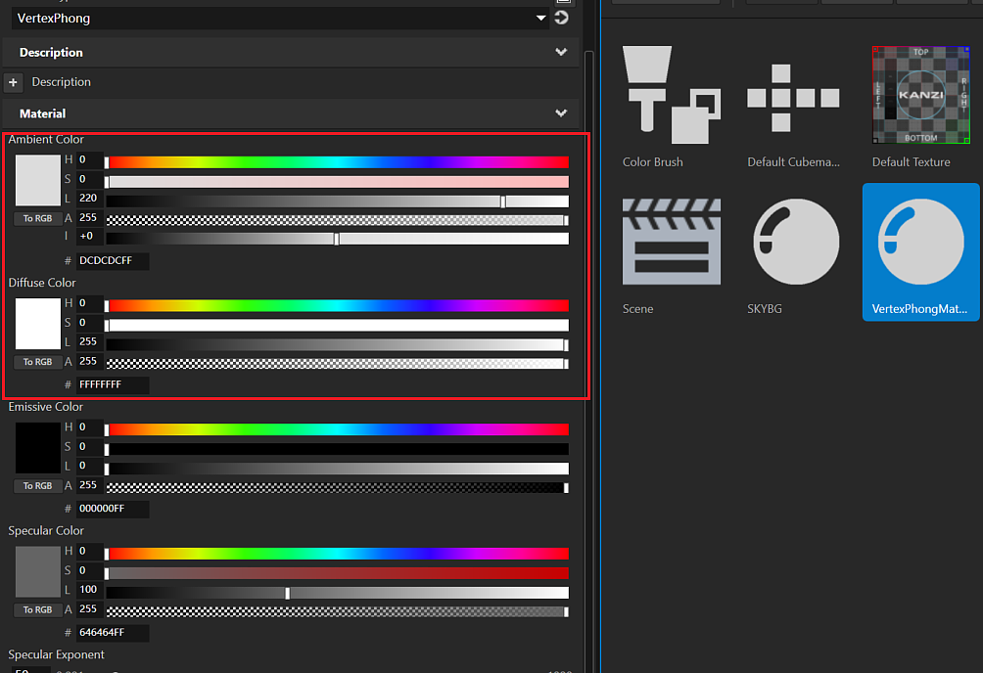Viewport: 983px width, 673px height.
Task: Click the Specular Color hue slider
Action: pyautogui.click(x=337, y=554)
